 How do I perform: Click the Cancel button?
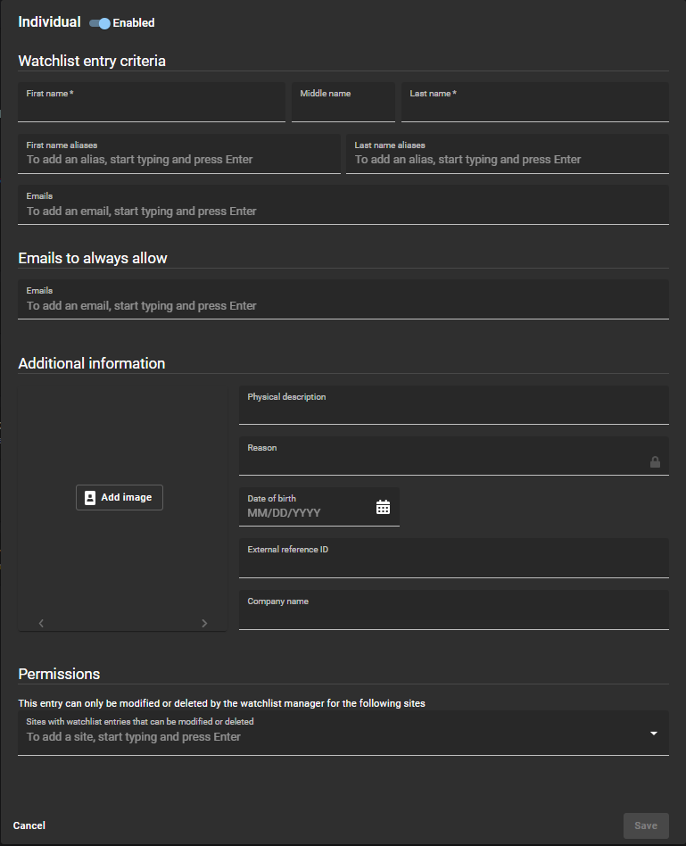point(29,825)
